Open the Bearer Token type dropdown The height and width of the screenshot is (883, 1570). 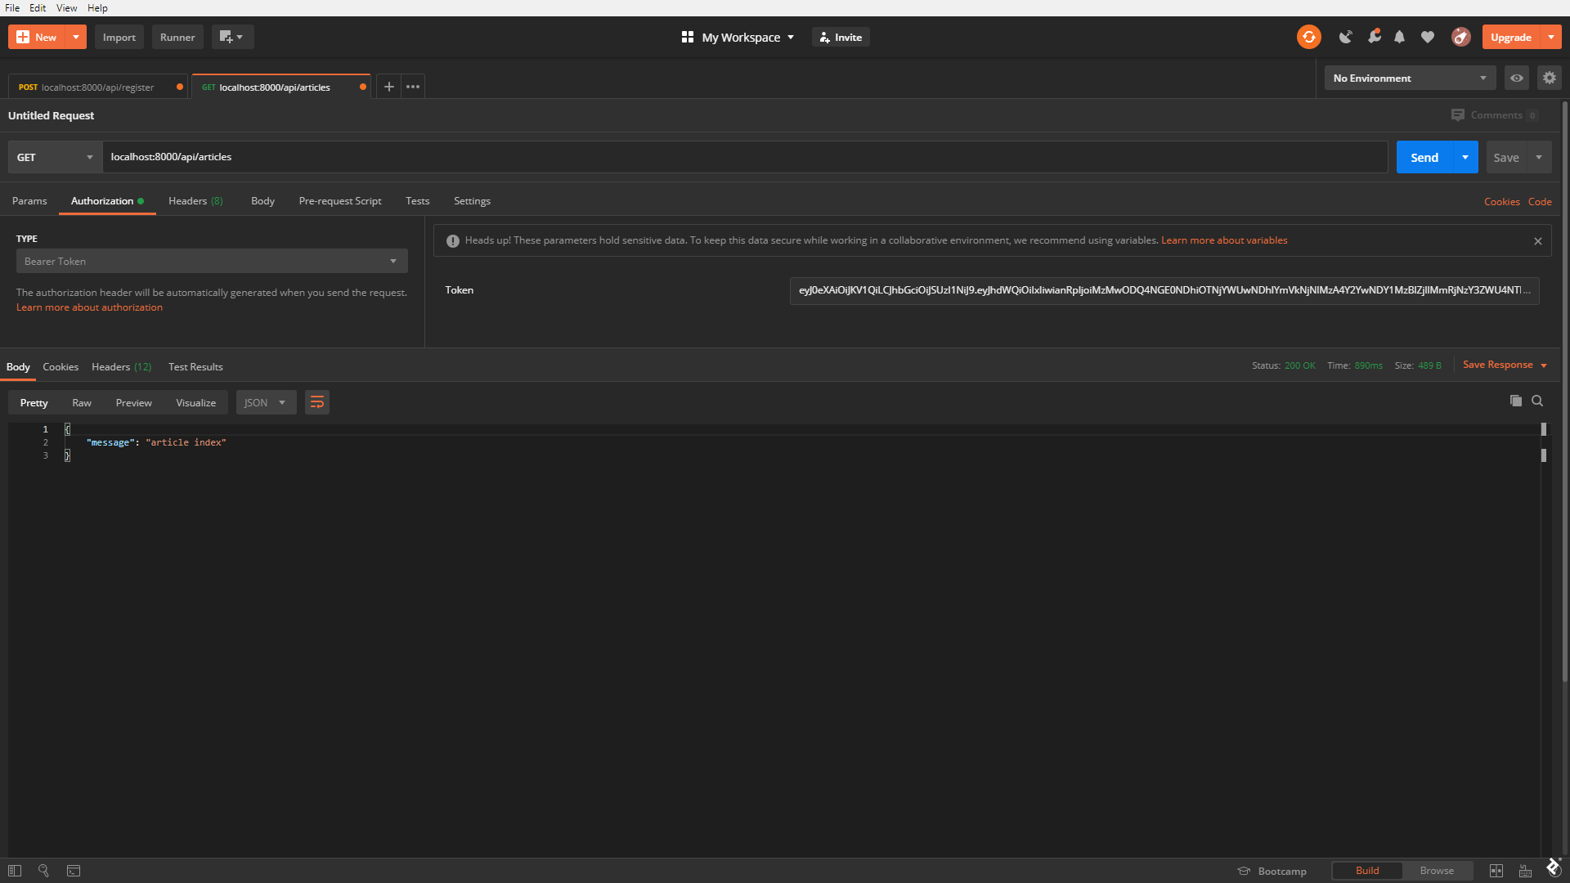pyautogui.click(x=211, y=261)
